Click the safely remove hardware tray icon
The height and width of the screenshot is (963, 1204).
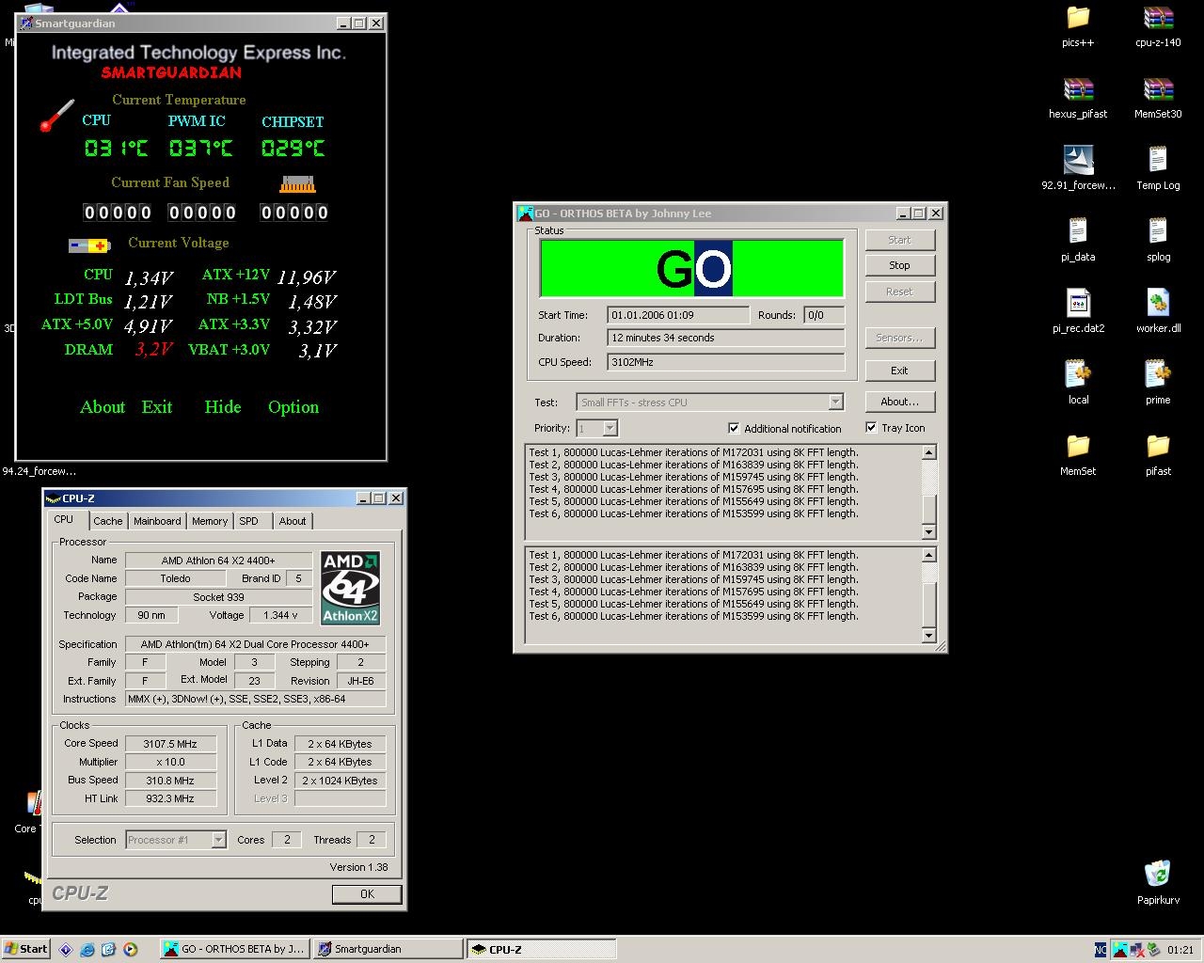(1152, 950)
